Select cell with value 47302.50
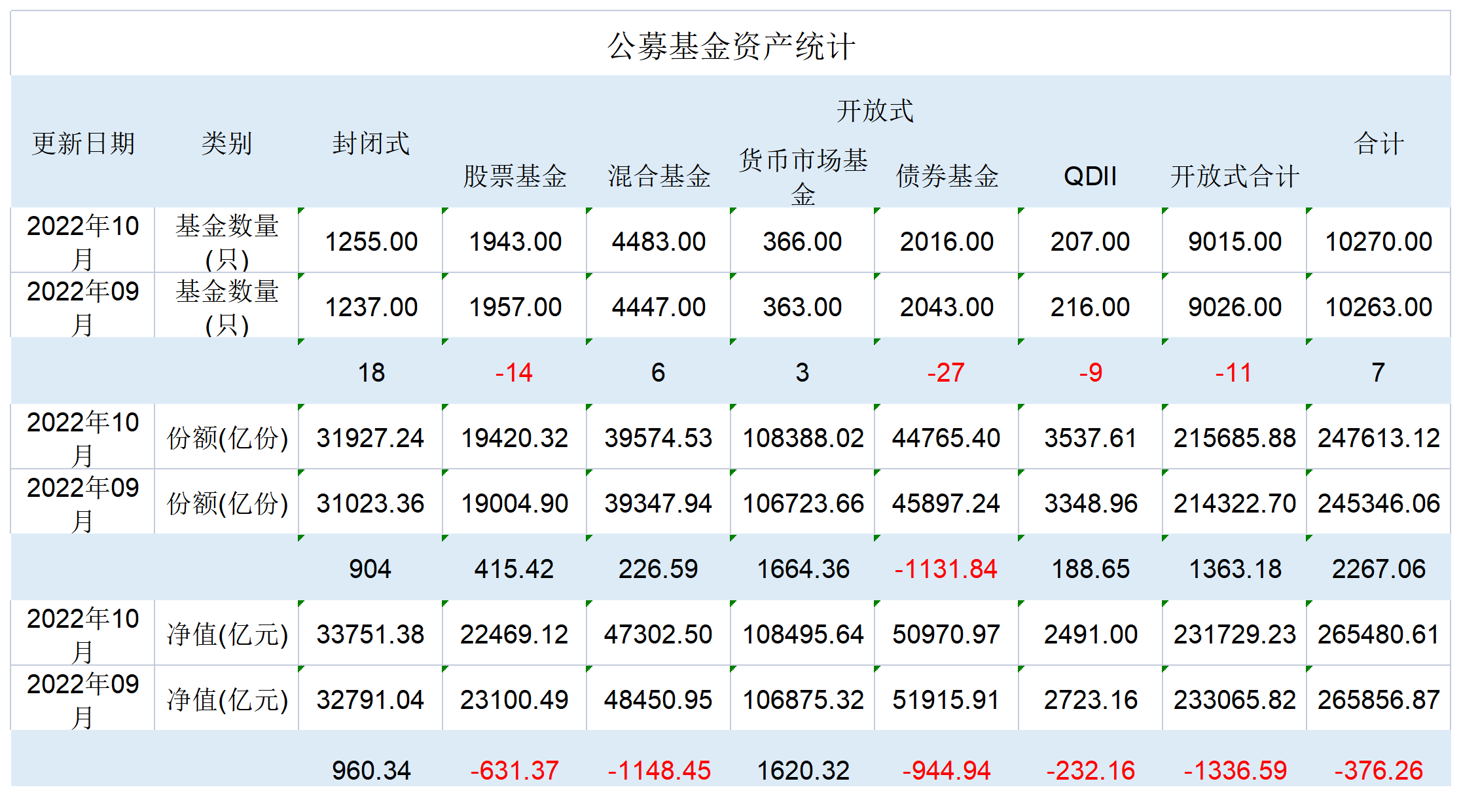This screenshot has width=1461, height=796. [658, 634]
